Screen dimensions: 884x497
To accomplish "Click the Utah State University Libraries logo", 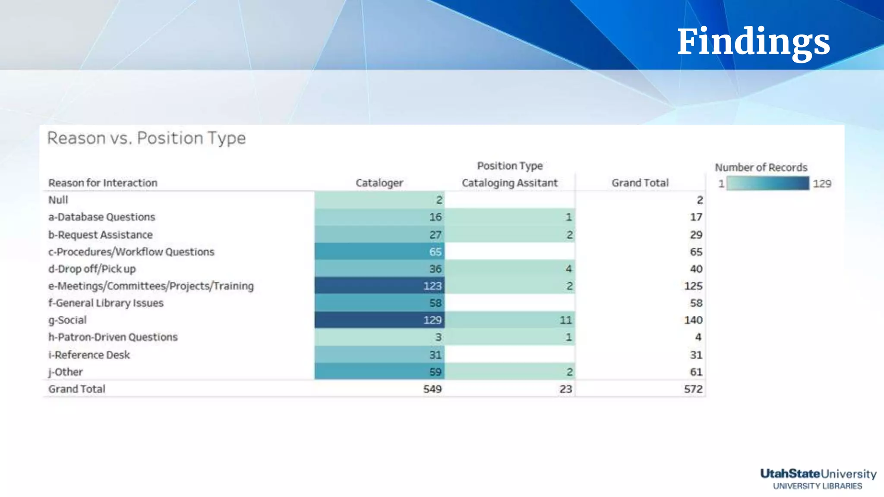I will (818, 479).
